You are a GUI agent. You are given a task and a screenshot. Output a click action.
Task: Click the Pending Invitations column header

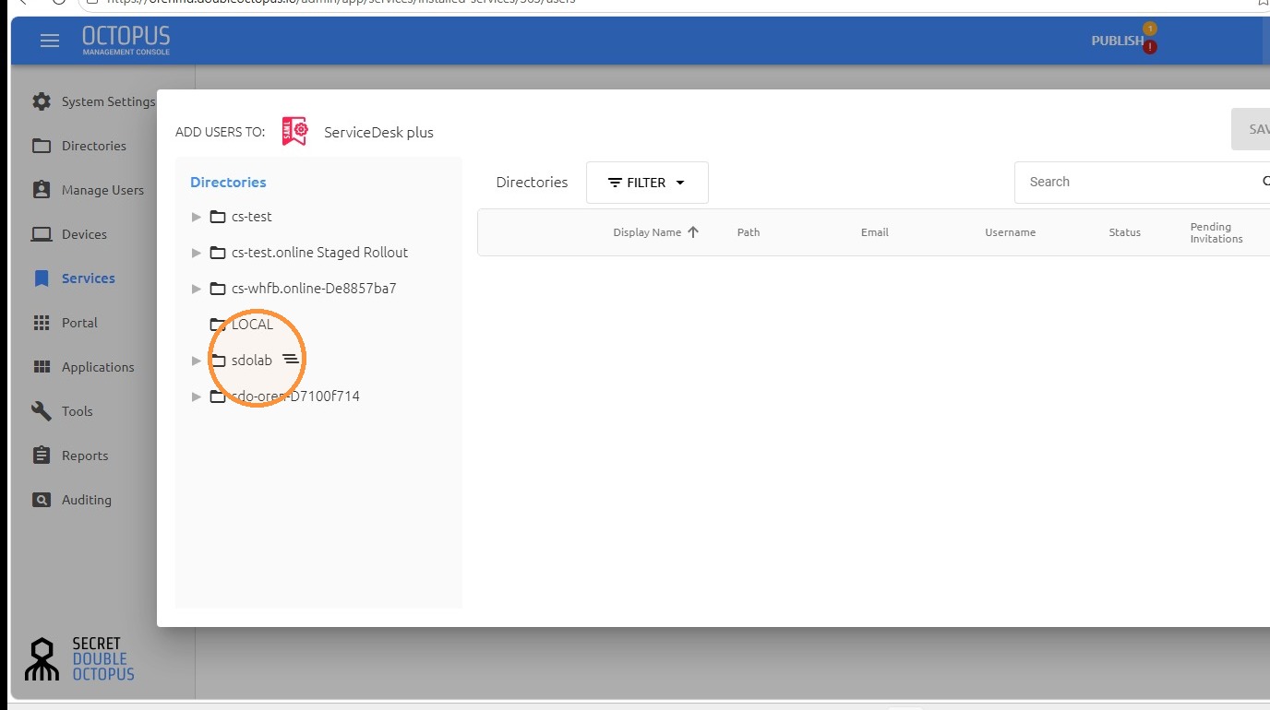[1216, 232]
